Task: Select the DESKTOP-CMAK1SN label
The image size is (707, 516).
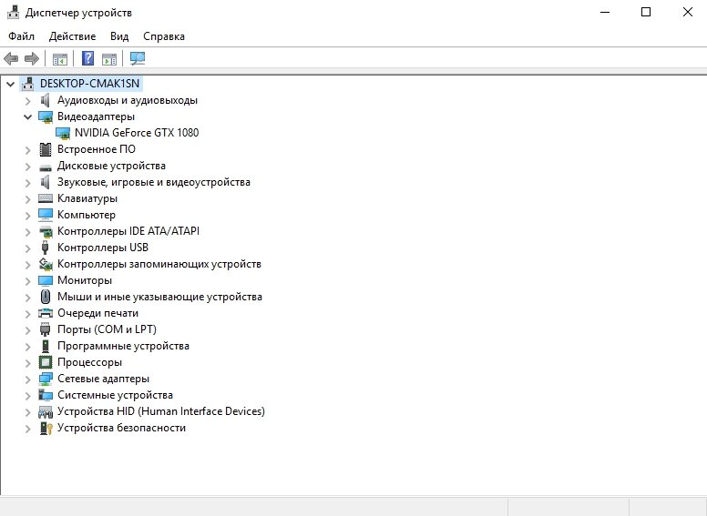Action: coord(89,84)
